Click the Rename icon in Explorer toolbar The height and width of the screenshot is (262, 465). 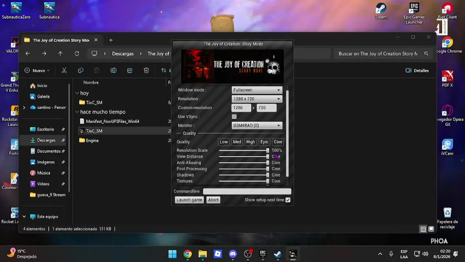pyautogui.click(x=113, y=71)
